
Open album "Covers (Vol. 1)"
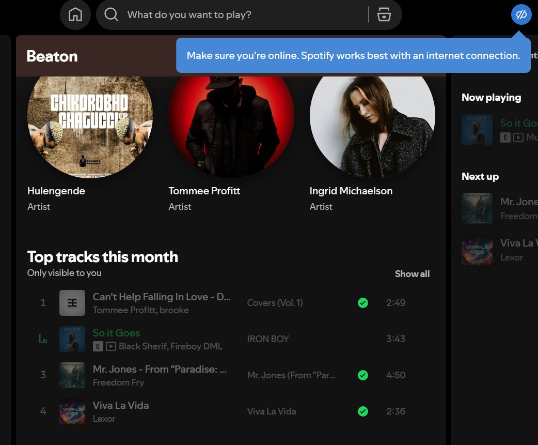pos(275,303)
